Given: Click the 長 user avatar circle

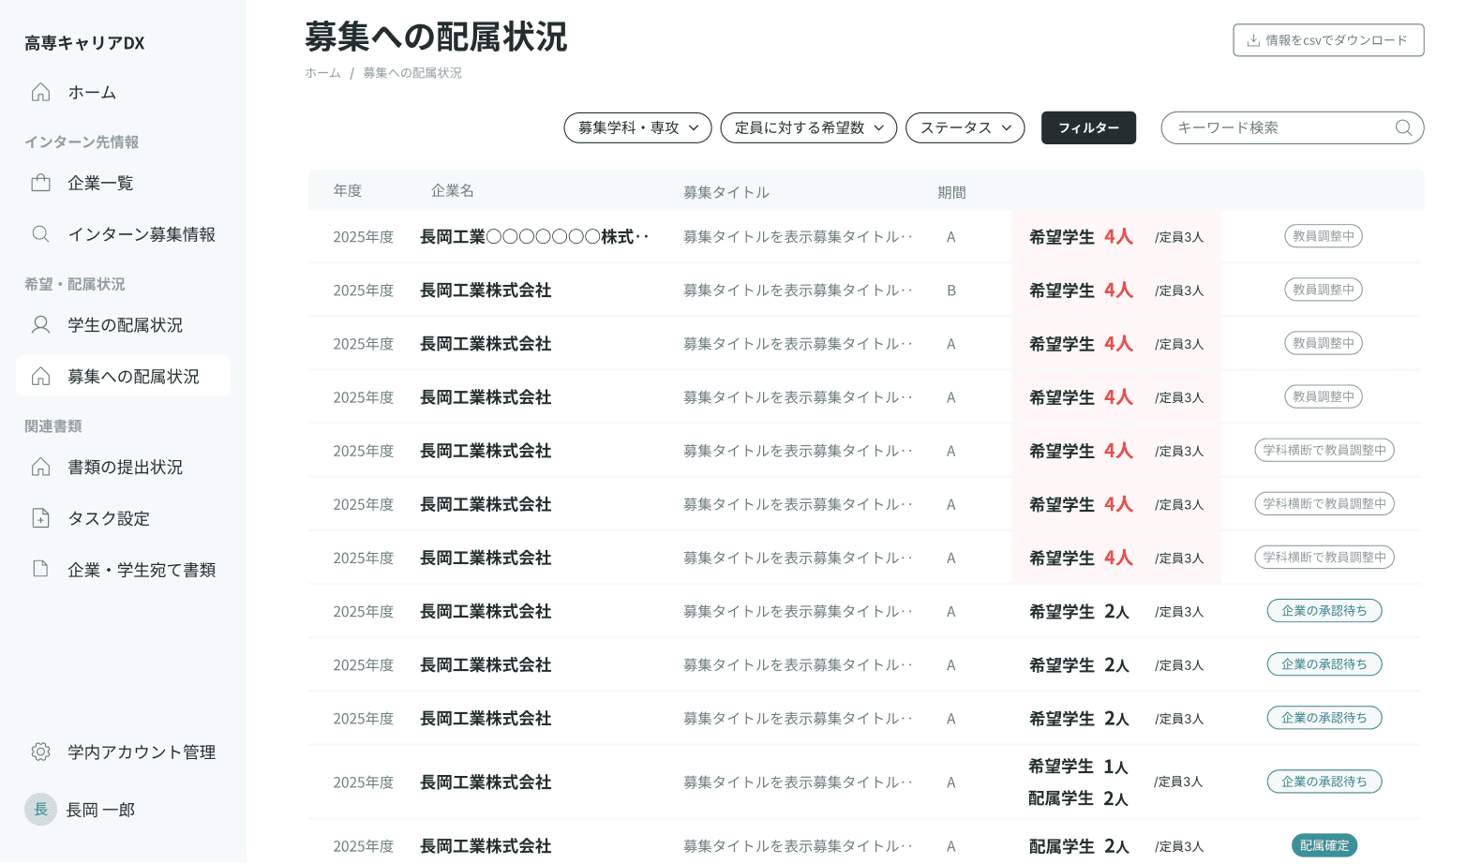Looking at the screenshot, I should [41, 810].
